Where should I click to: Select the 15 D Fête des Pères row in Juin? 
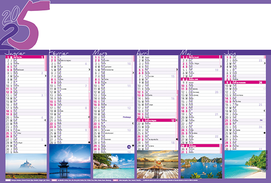point(245,101)
